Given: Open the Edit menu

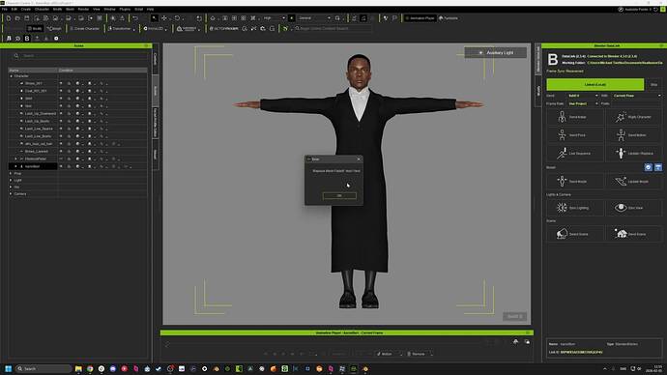Looking at the screenshot, I should click(14, 9).
